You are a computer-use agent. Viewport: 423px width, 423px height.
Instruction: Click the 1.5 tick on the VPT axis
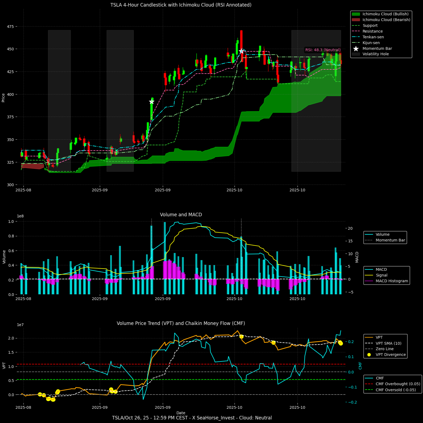pos(11,352)
